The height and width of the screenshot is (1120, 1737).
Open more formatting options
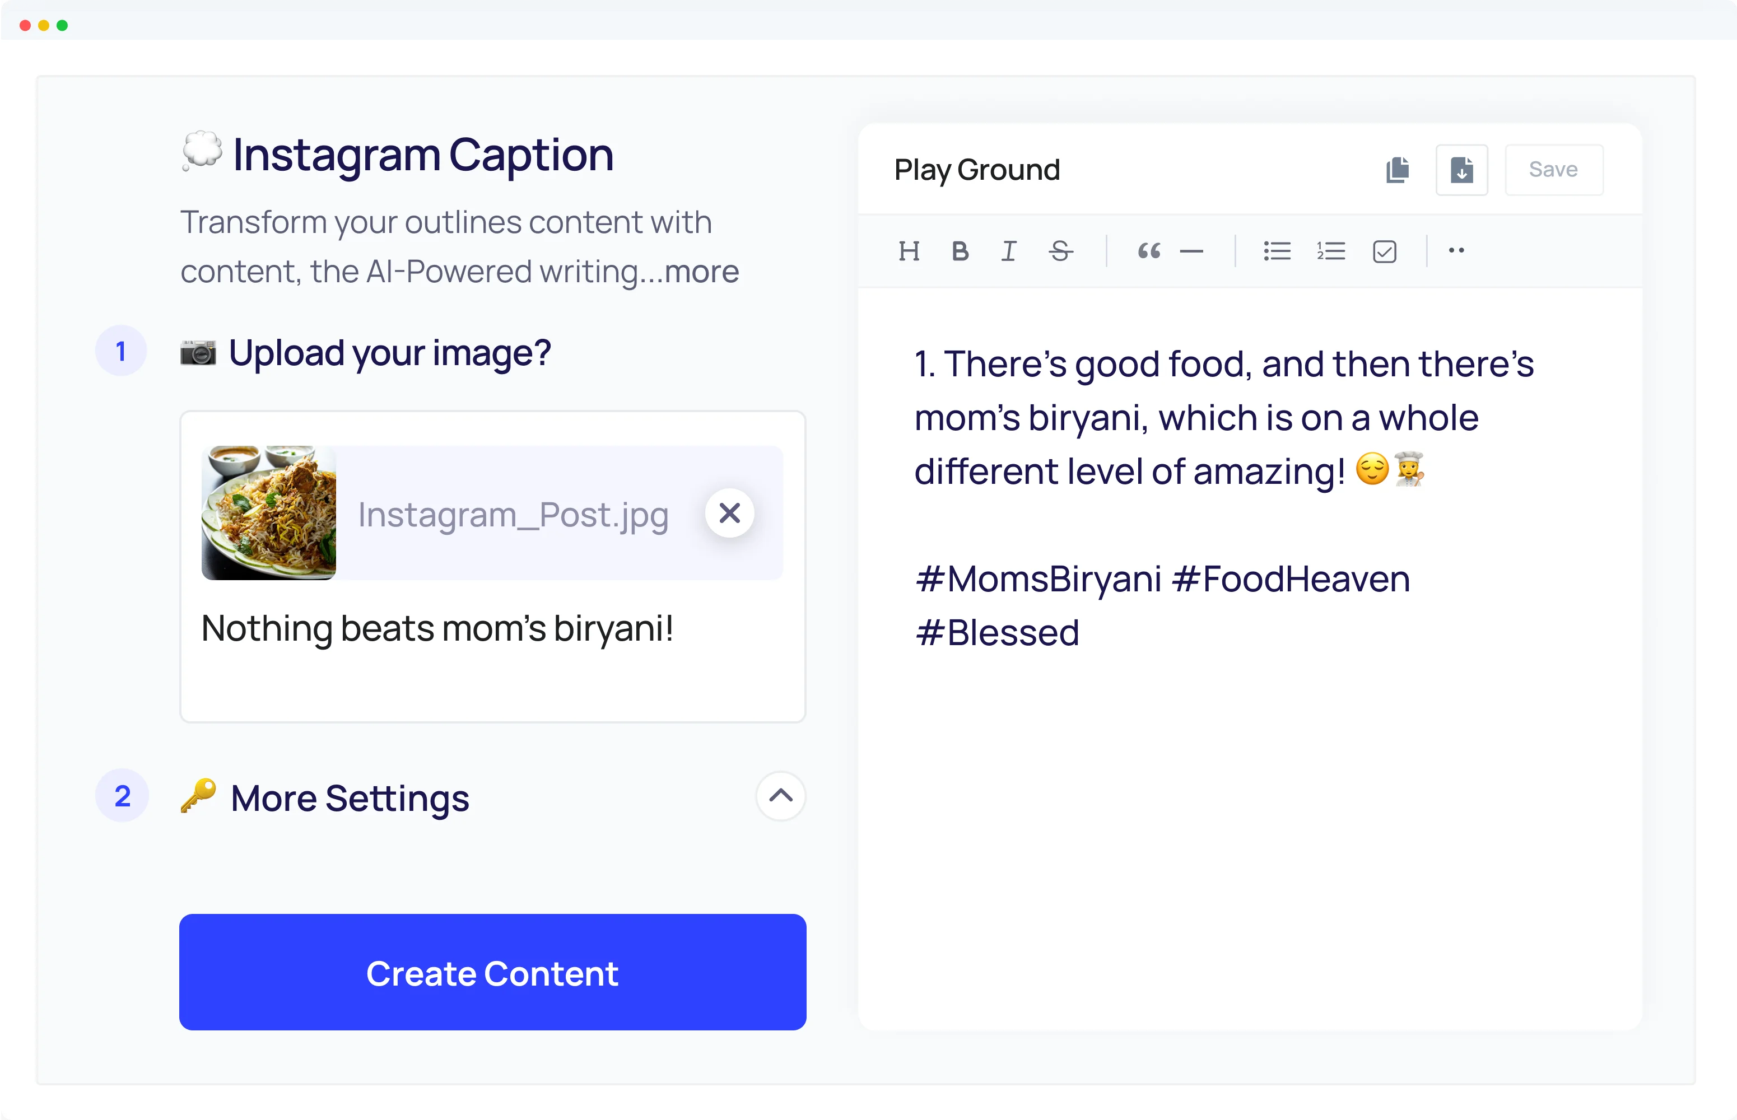coord(1457,251)
